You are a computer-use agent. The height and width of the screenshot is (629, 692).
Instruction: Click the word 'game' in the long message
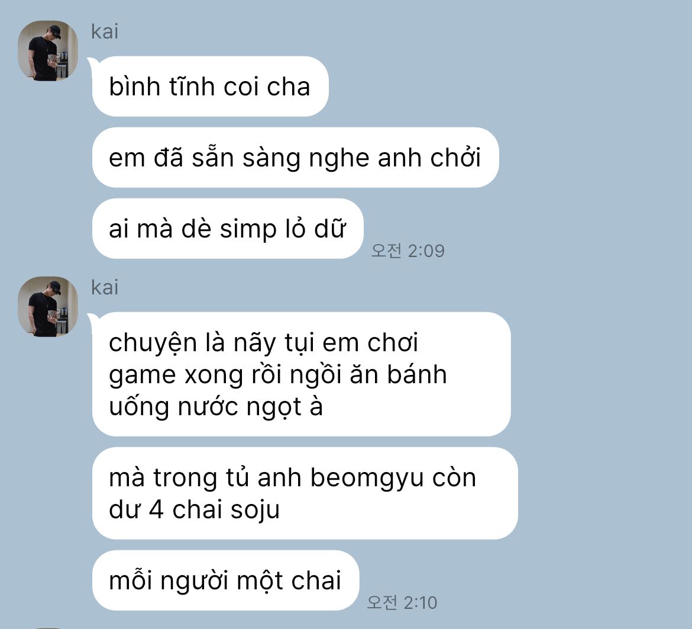pyautogui.click(x=142, y=376)
